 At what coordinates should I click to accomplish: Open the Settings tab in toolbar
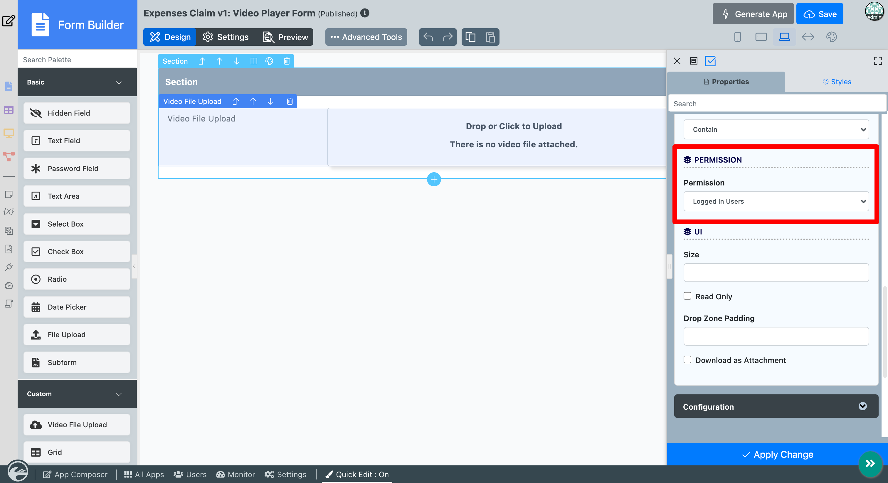(226, 37)
